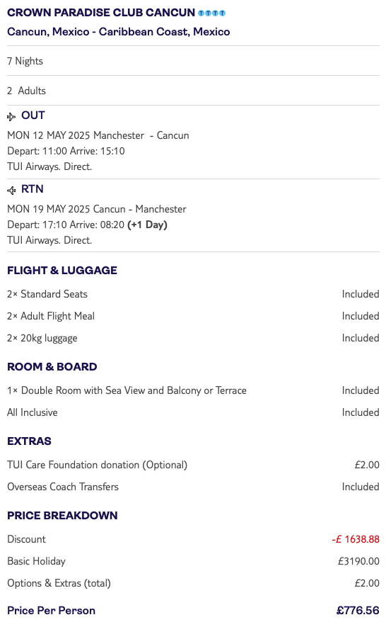The image size is (386, 627).
Task: Click the ROOM & BOARD section heading
Action: pyautogui.click(x=52, y=367)
